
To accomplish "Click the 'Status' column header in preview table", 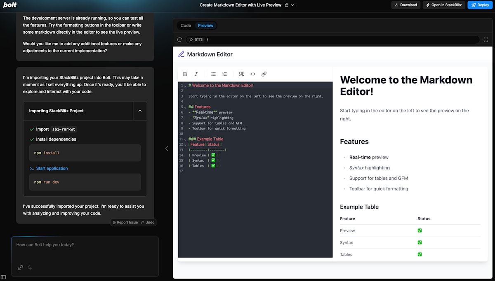I will click(424, 218).
